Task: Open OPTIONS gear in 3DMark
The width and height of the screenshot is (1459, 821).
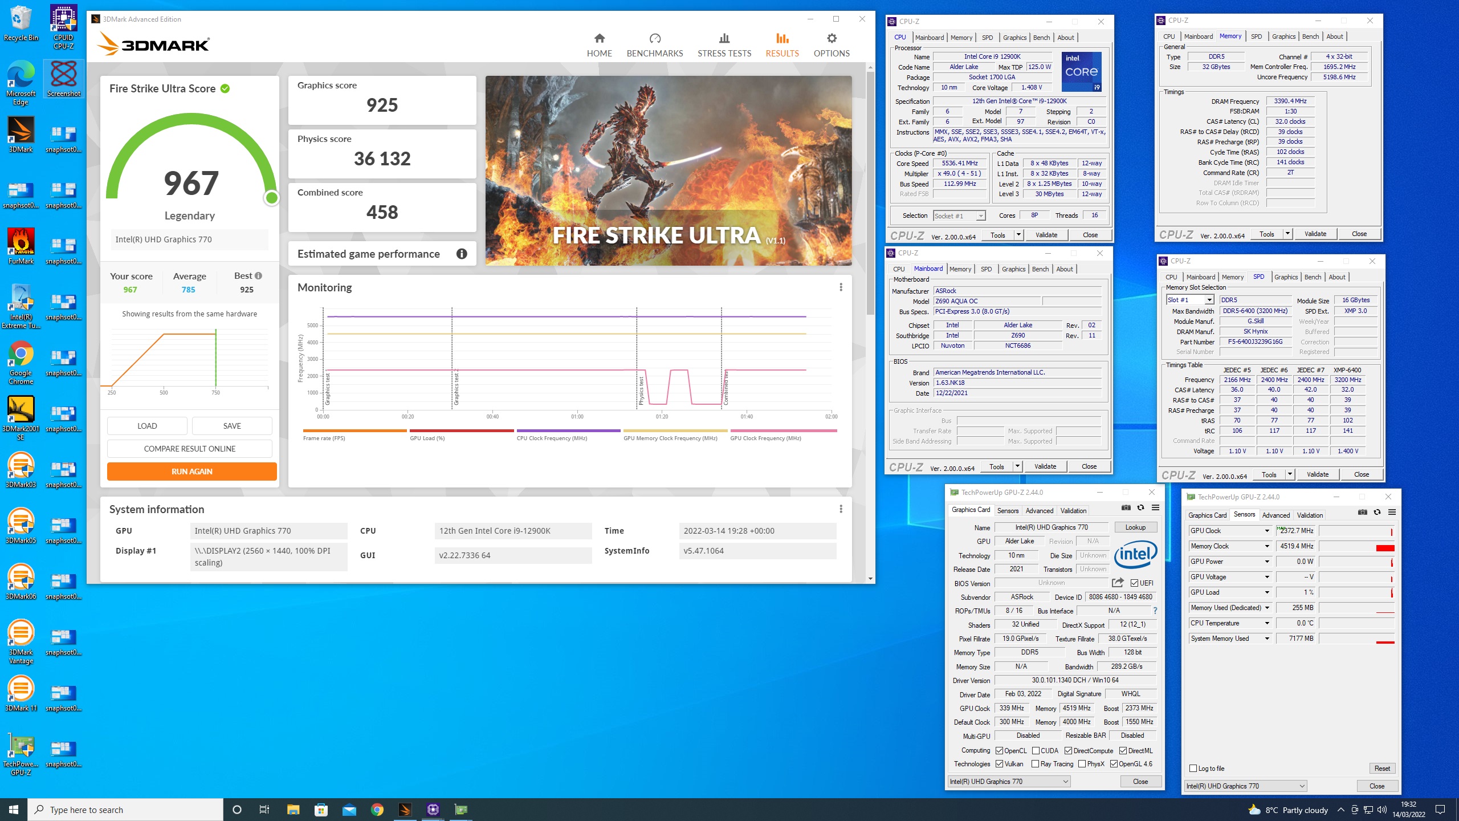Action: [x=832, y=45]
